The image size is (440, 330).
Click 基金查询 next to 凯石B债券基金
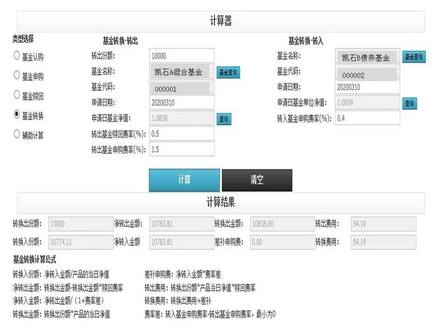[x=414, y=57]
